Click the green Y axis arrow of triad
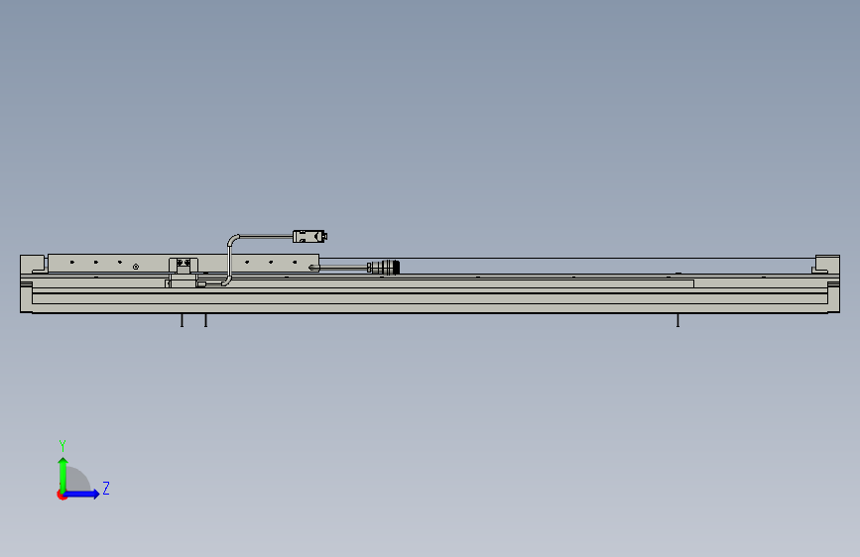 pos(63,475)
